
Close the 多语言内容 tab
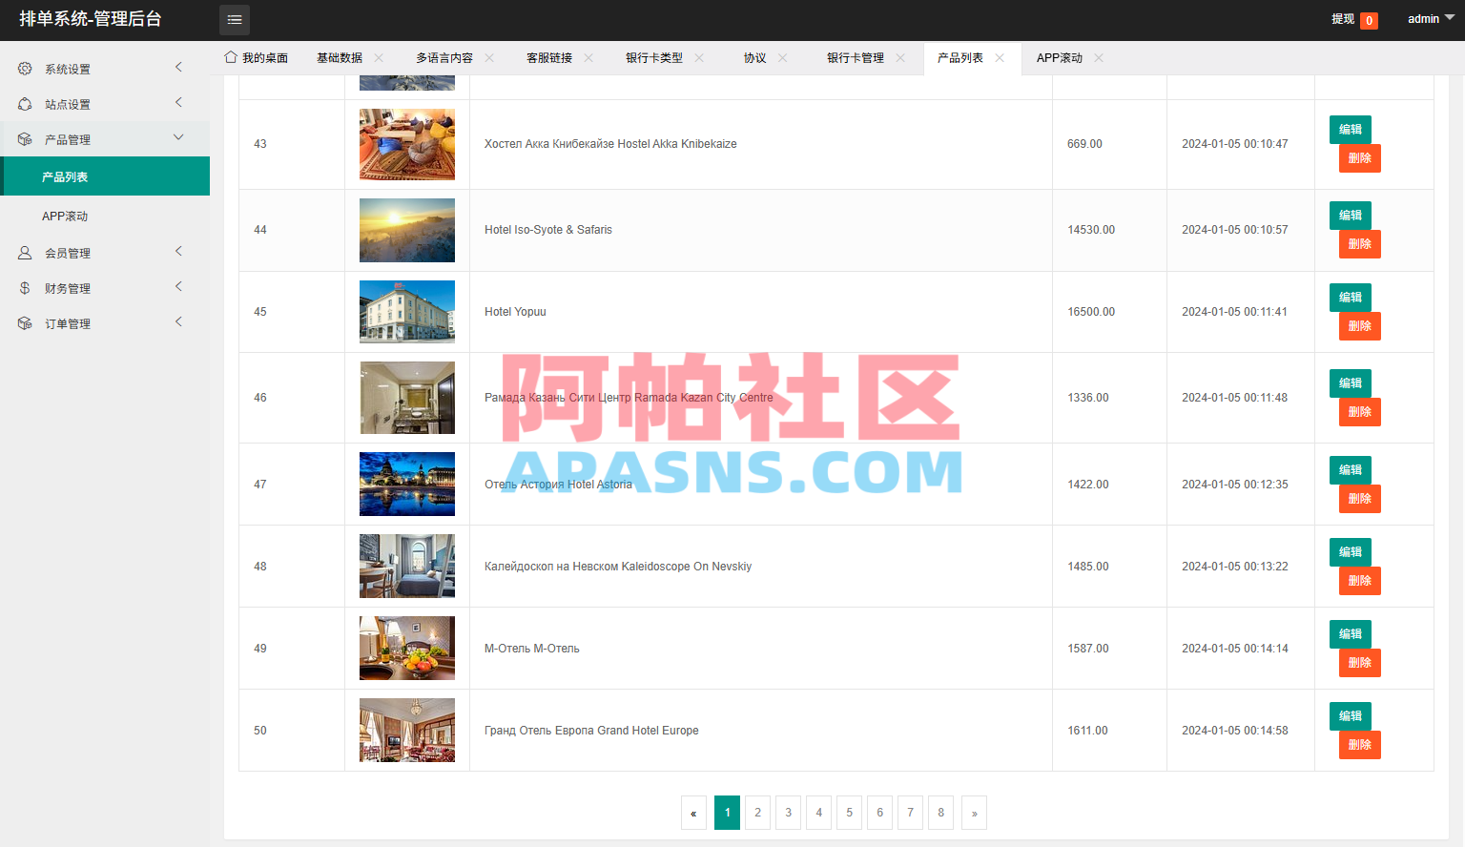[x=489, y=58]
